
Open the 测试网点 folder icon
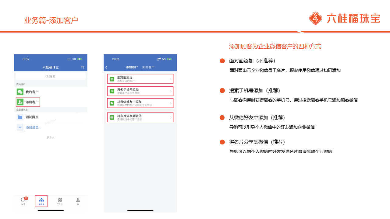(x=20, y=117)
